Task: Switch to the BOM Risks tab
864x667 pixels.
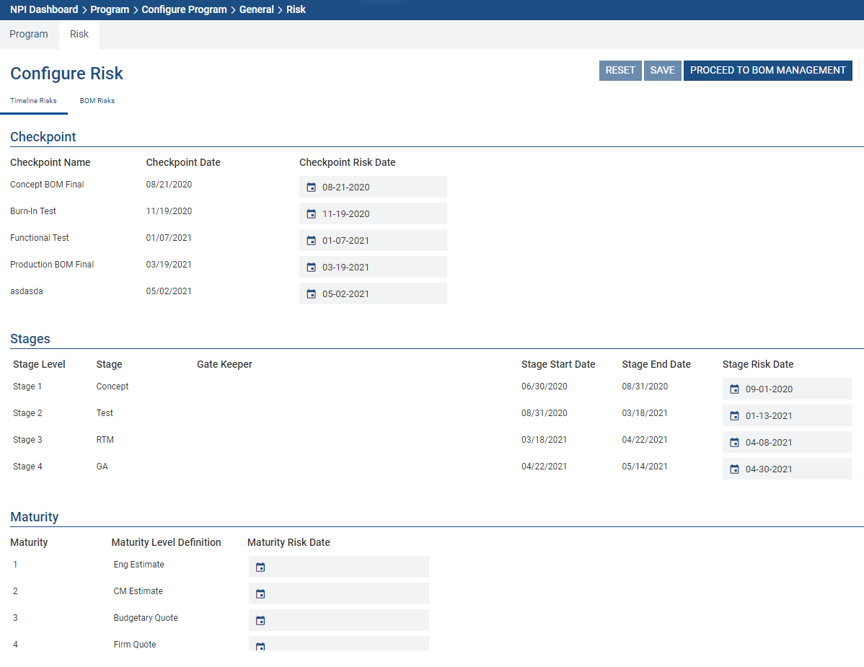Action: (97, 101)
